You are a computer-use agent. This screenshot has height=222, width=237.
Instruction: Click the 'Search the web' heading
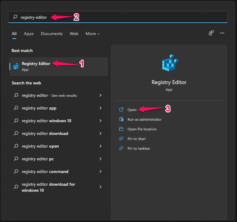pyautogui.click(x=26, y=83)
